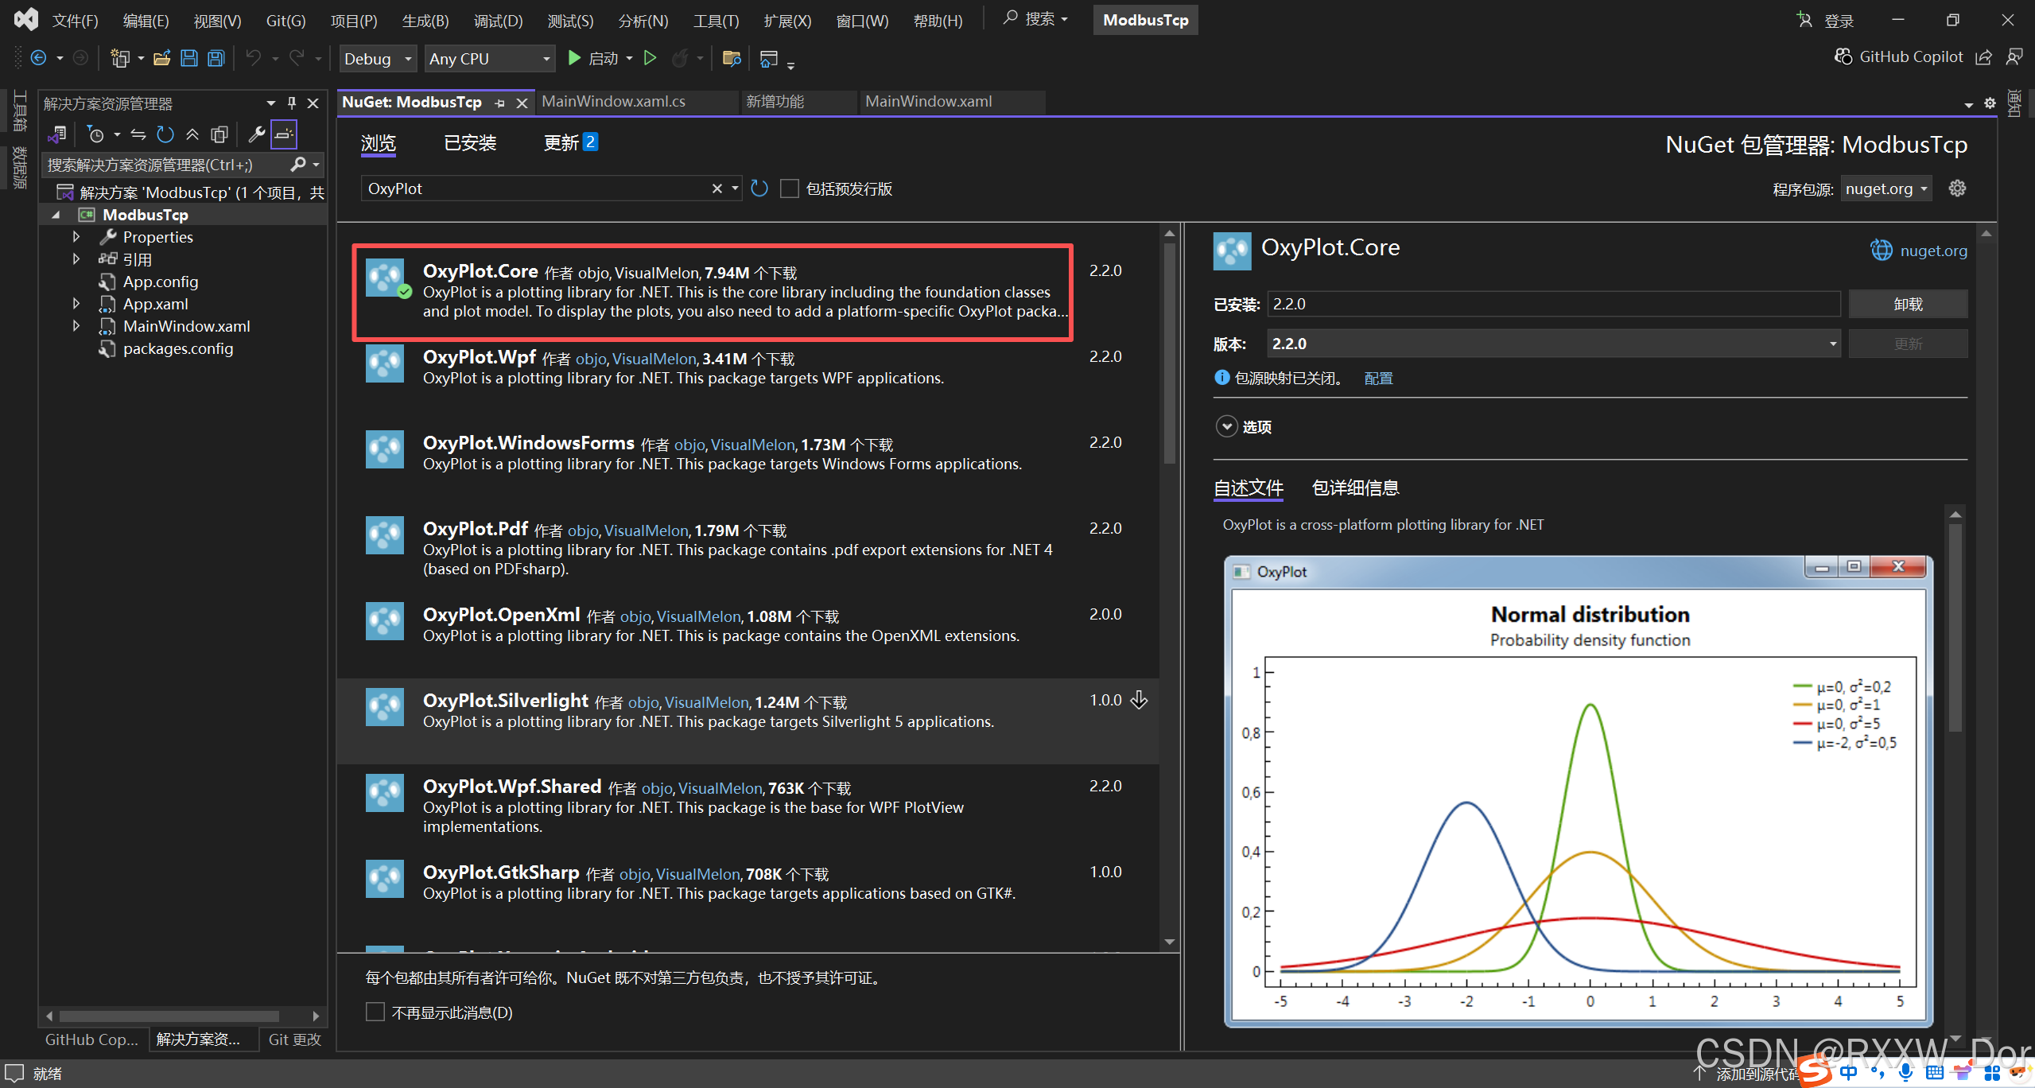Click the show all files icon
The image size is (2035, 1088).
(x=219, y=134)
